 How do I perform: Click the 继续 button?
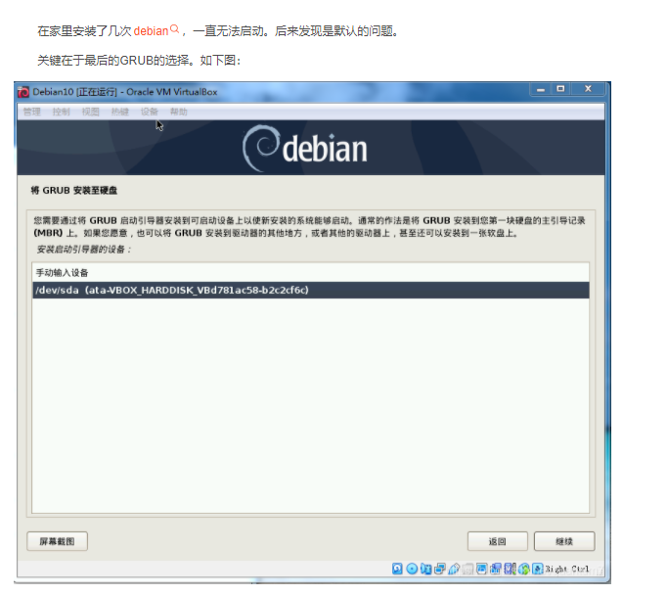click(564, 541)
